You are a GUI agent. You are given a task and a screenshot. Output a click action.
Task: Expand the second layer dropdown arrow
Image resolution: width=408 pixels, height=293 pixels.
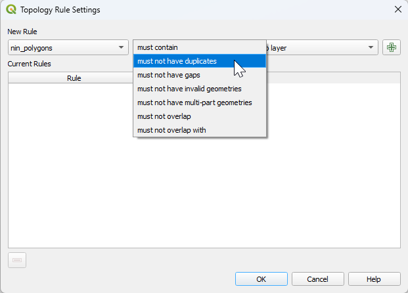(371, 47)
